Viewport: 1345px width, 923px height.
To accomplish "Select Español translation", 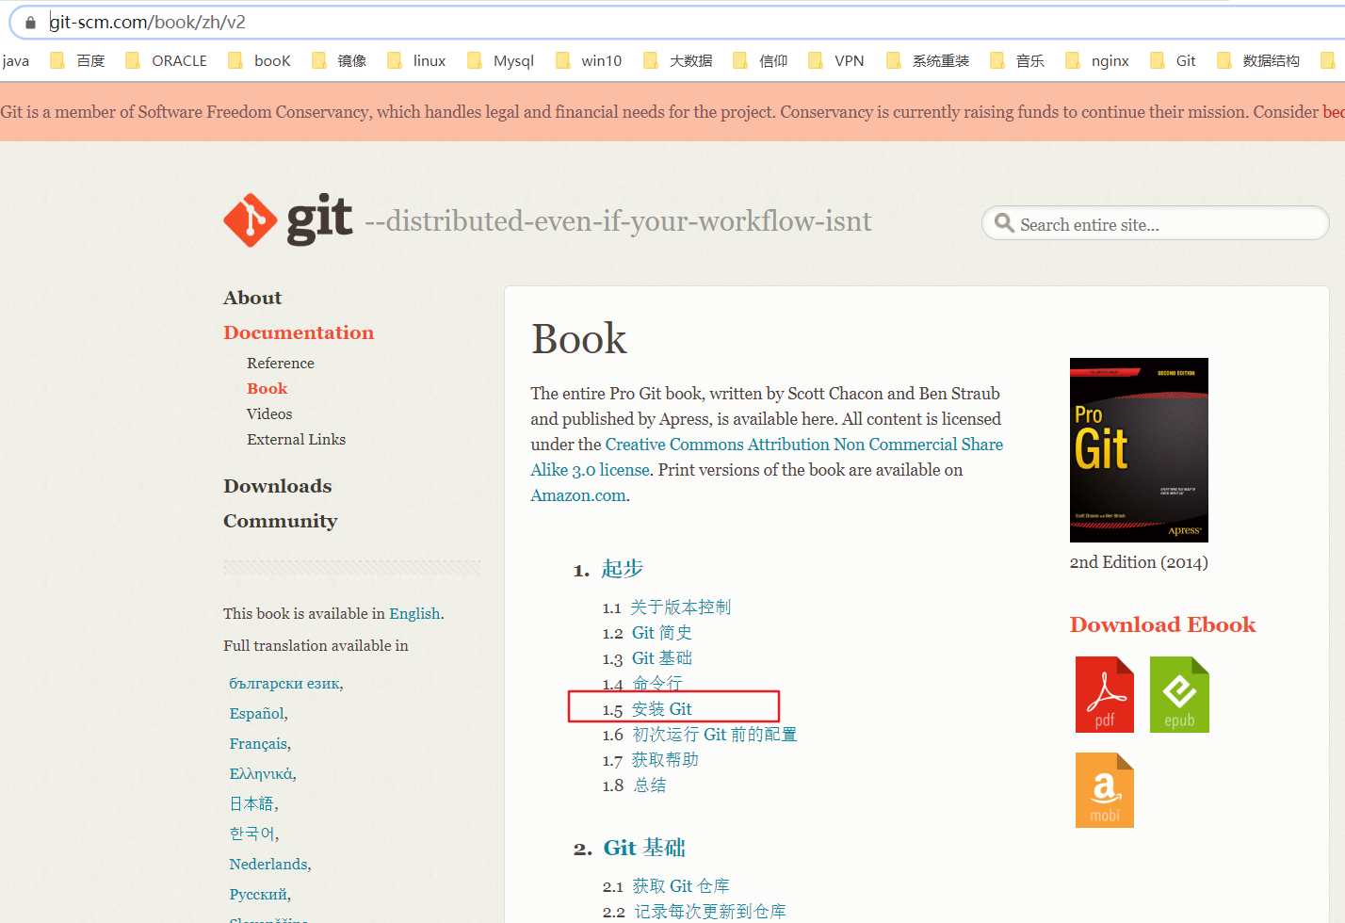I will [257, 714].
